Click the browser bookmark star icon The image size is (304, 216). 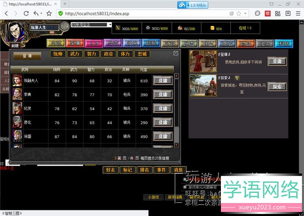tap(49, 13)
